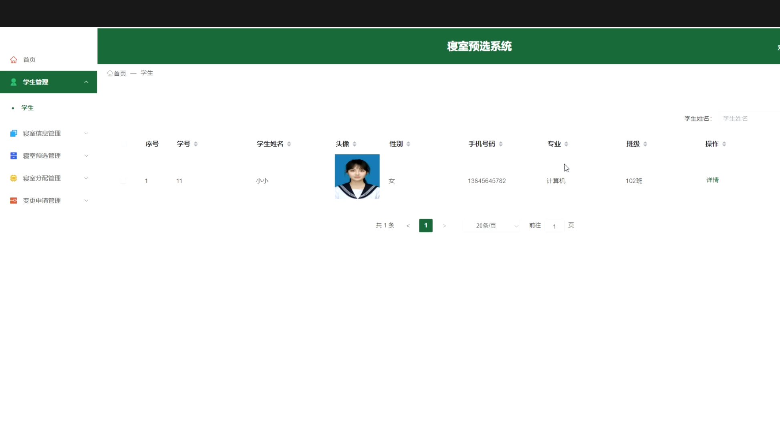This screenshot has height=423, width=780.
Task: Toggle the select-all checkbox in table header
Action: (123, 144)
